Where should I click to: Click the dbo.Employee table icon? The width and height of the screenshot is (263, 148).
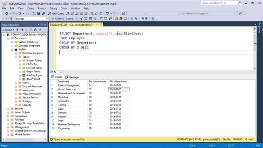tap(23, 75)
